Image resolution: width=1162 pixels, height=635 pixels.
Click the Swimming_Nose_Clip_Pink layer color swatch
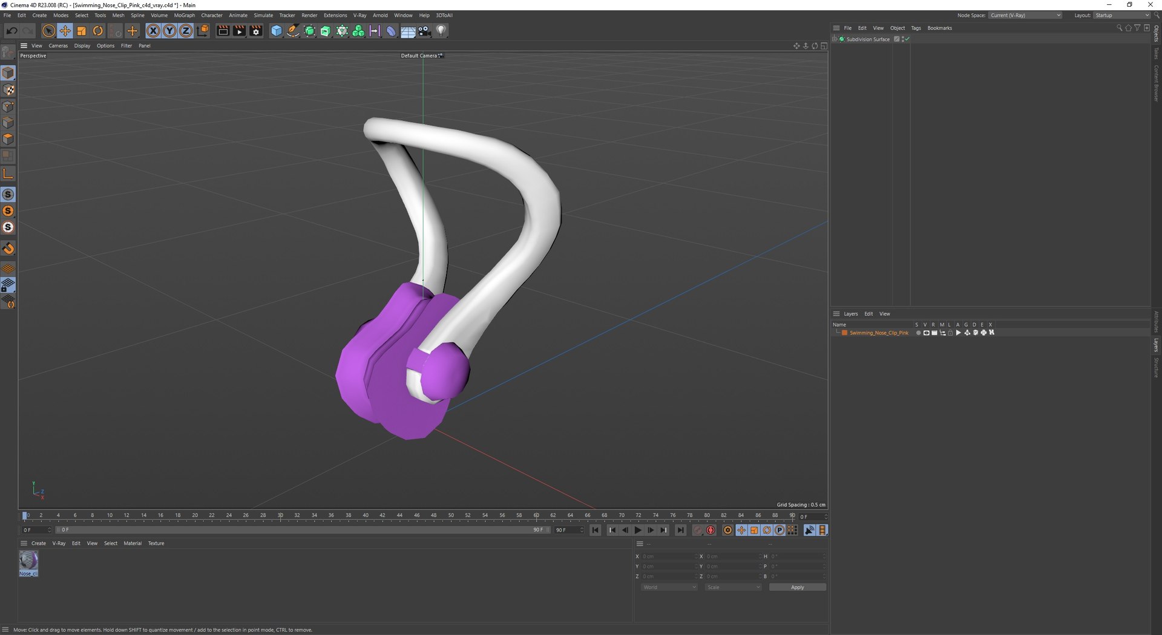coord(844,333)
